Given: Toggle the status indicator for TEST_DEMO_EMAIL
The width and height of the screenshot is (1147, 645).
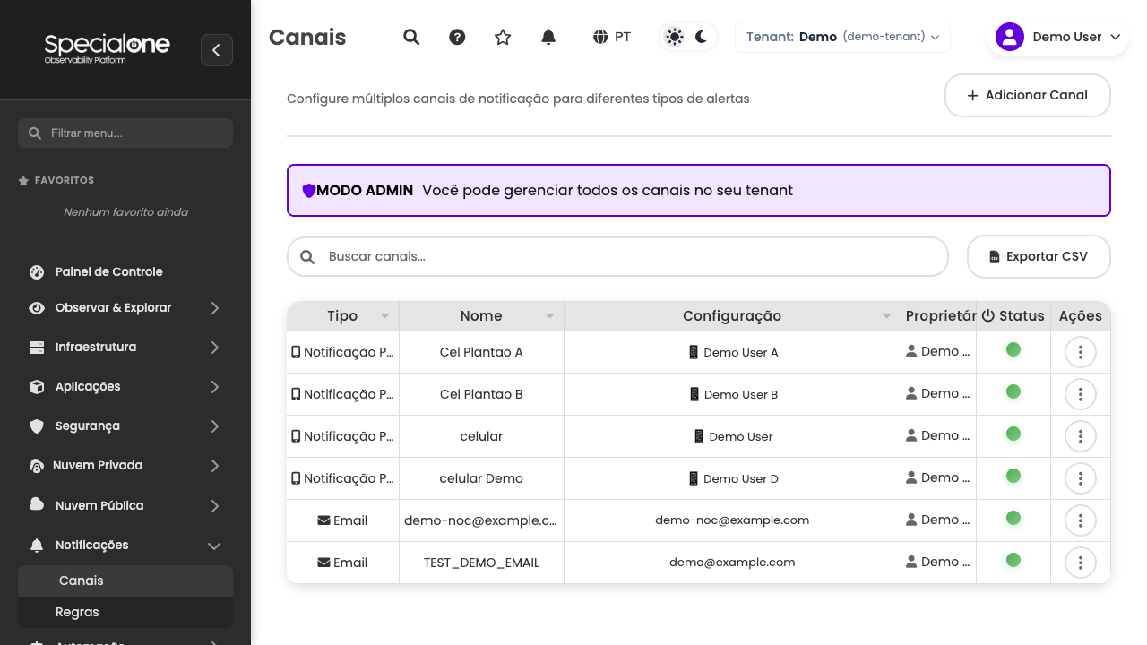Looking at the screenshot, I should pyautogui.click(x=1013, y=560).
